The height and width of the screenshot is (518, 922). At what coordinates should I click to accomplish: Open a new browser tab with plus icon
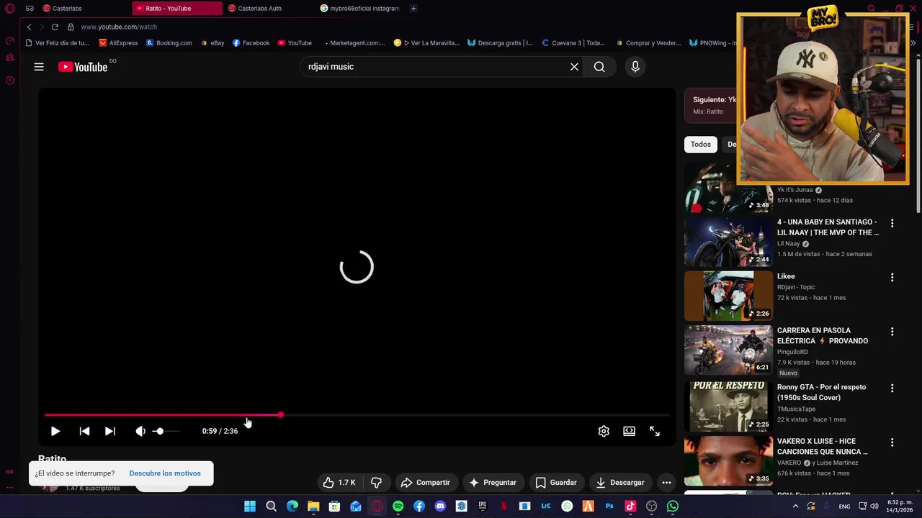click(413, 9)
